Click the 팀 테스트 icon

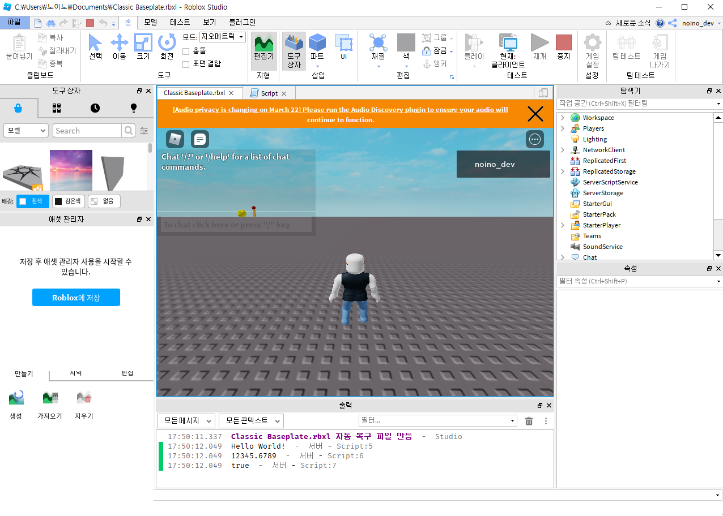click(x=626, y=46)
